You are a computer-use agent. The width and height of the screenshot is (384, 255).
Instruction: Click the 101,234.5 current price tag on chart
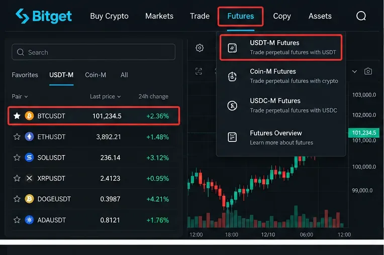point(364,133)
